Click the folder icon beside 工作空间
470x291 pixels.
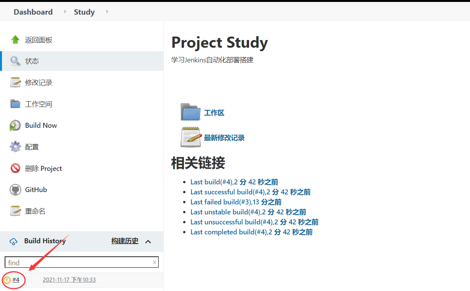tap(15, 104)
